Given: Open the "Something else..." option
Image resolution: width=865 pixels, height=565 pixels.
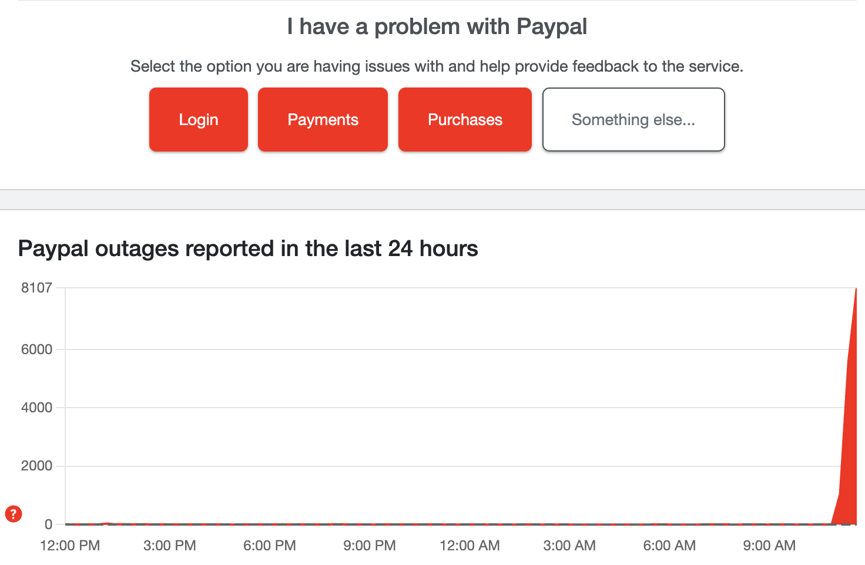Looking at the screenshot, I should 633,119.
